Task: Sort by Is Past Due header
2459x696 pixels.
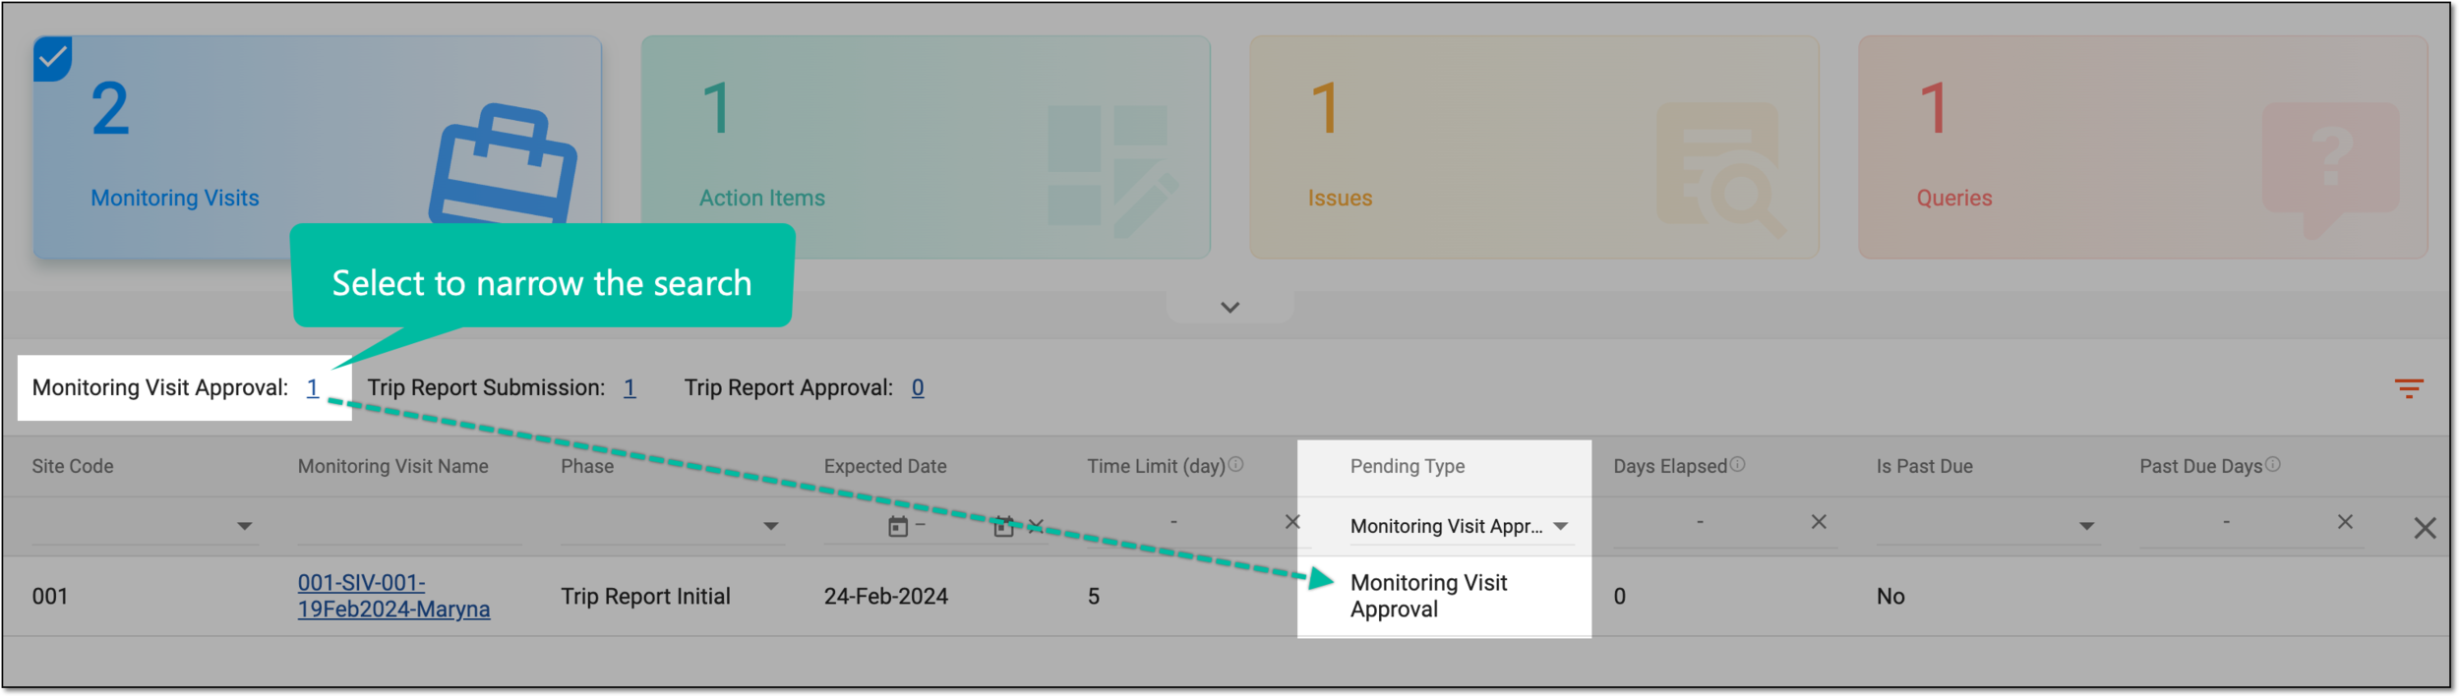Action: (x=1925, y=467)
